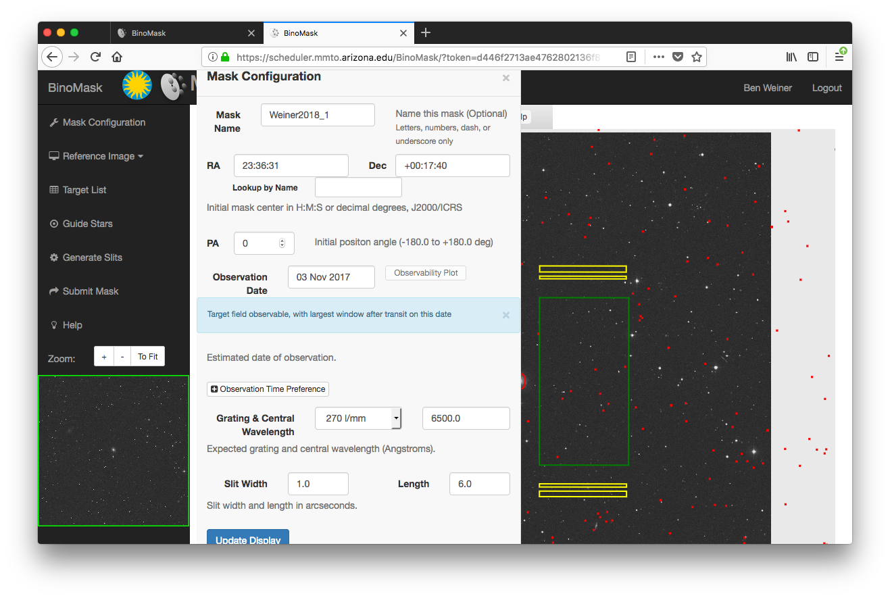
Task: Select Generate Slits in sidebar
Action: pyautogui.click(x=92, y=257)
